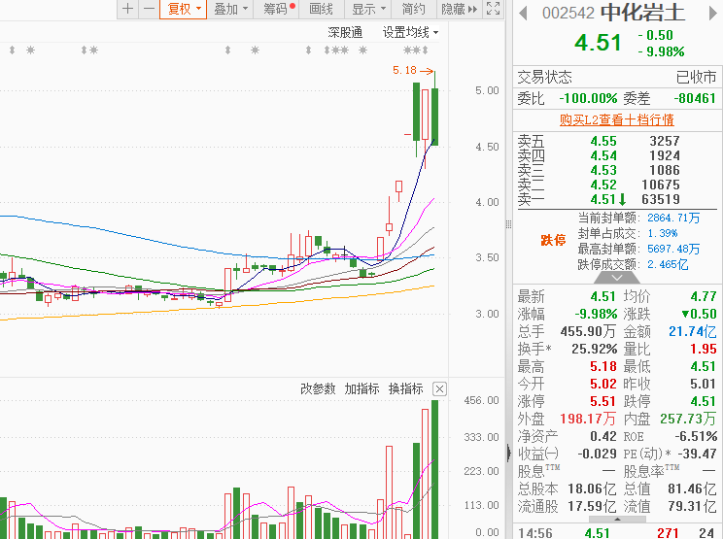Open the 复权 dropdown
The image size is (723, 539).
pos(183,9)
